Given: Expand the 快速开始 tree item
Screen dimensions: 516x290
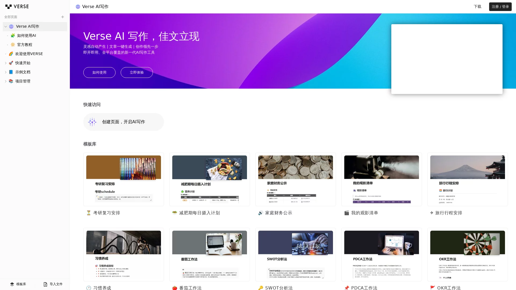Looking at the screenshot, I should click(5, 63).
